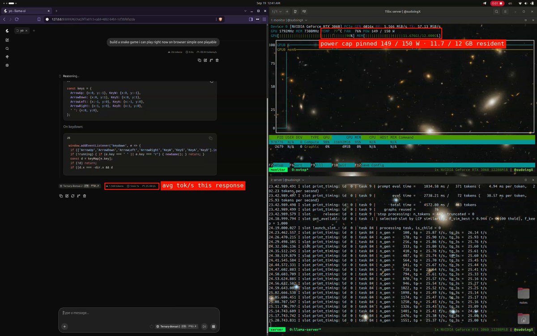Stop the screen recording indicator 0:01
Screen dimensions: 537x336
tap(497, 3)
